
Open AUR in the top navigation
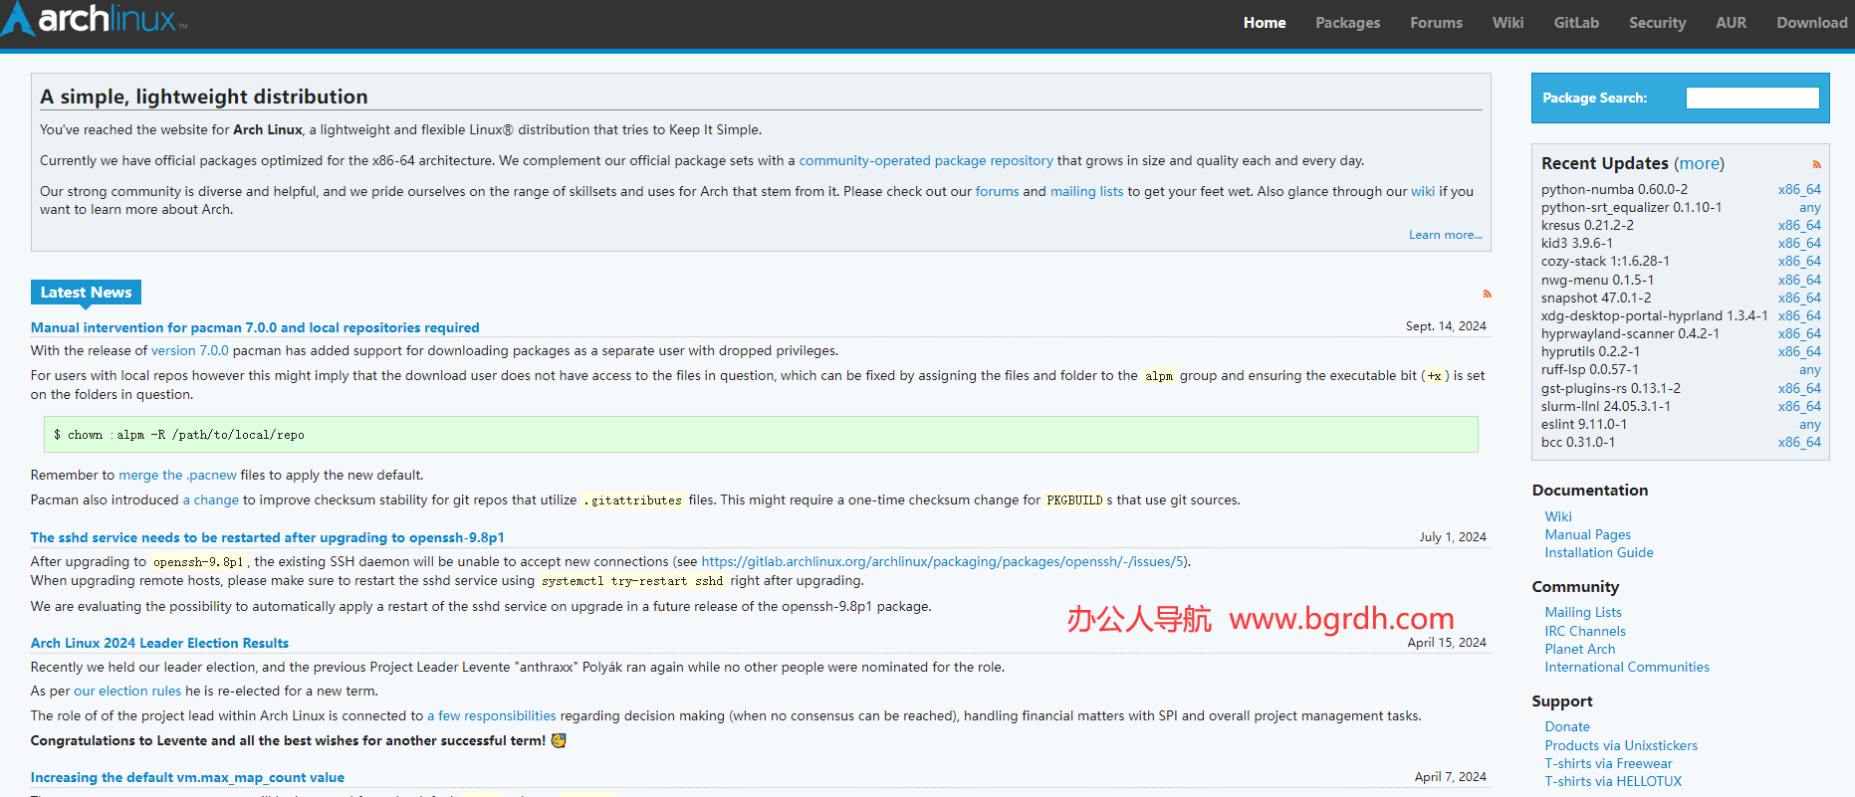tap(1731, 23)
